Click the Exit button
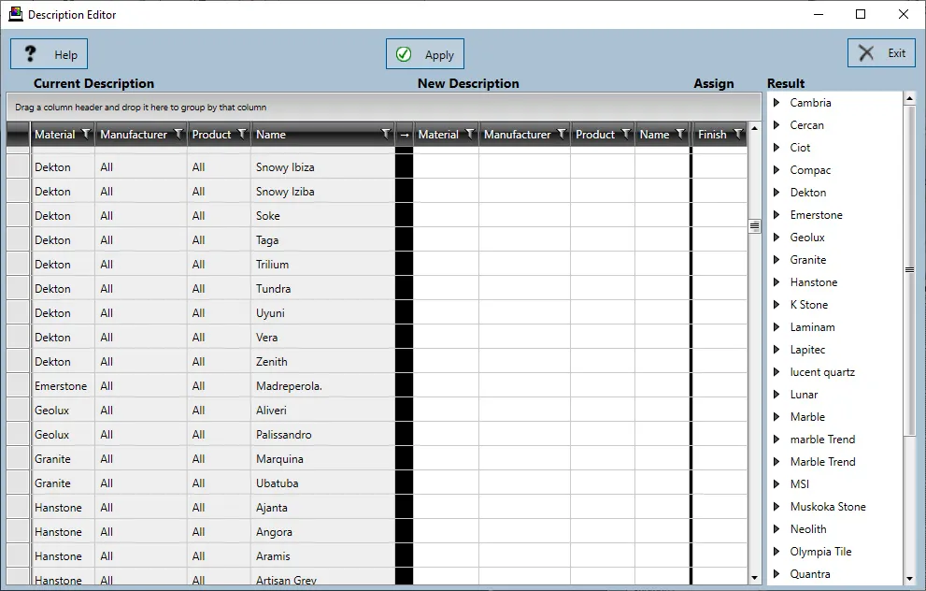The height and width of the screenshot is (591, 926). pos(881,52)
